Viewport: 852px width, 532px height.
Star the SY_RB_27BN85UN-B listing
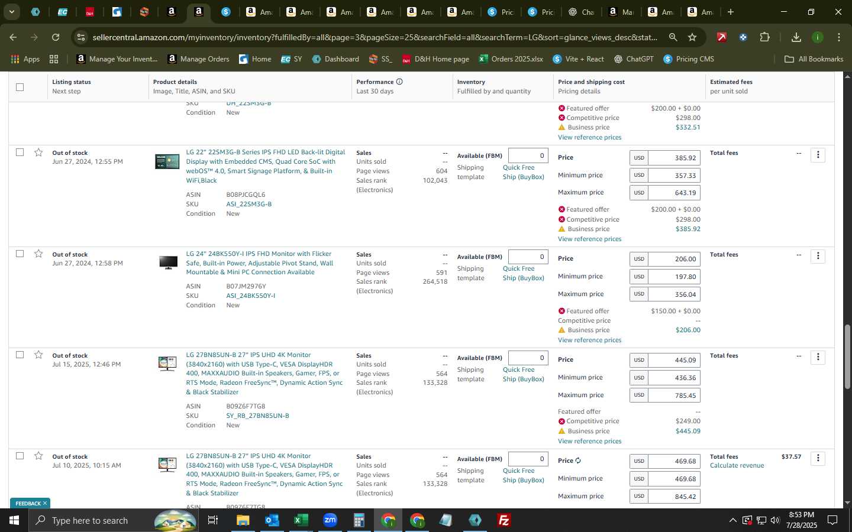click(x=38, y=355)
